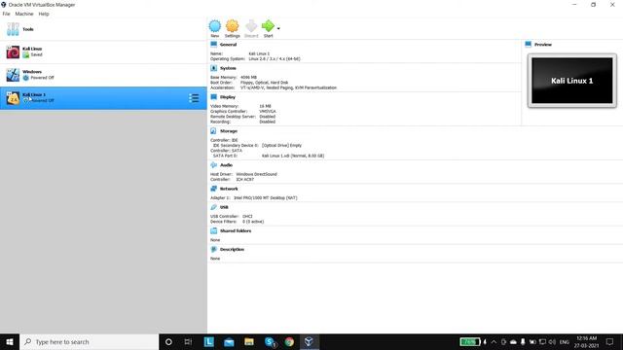Image resolution: width=623 pixels, height=350 pixels.
Task: Select the Kali Linux 1 VM entry
Action: (103, 98)
